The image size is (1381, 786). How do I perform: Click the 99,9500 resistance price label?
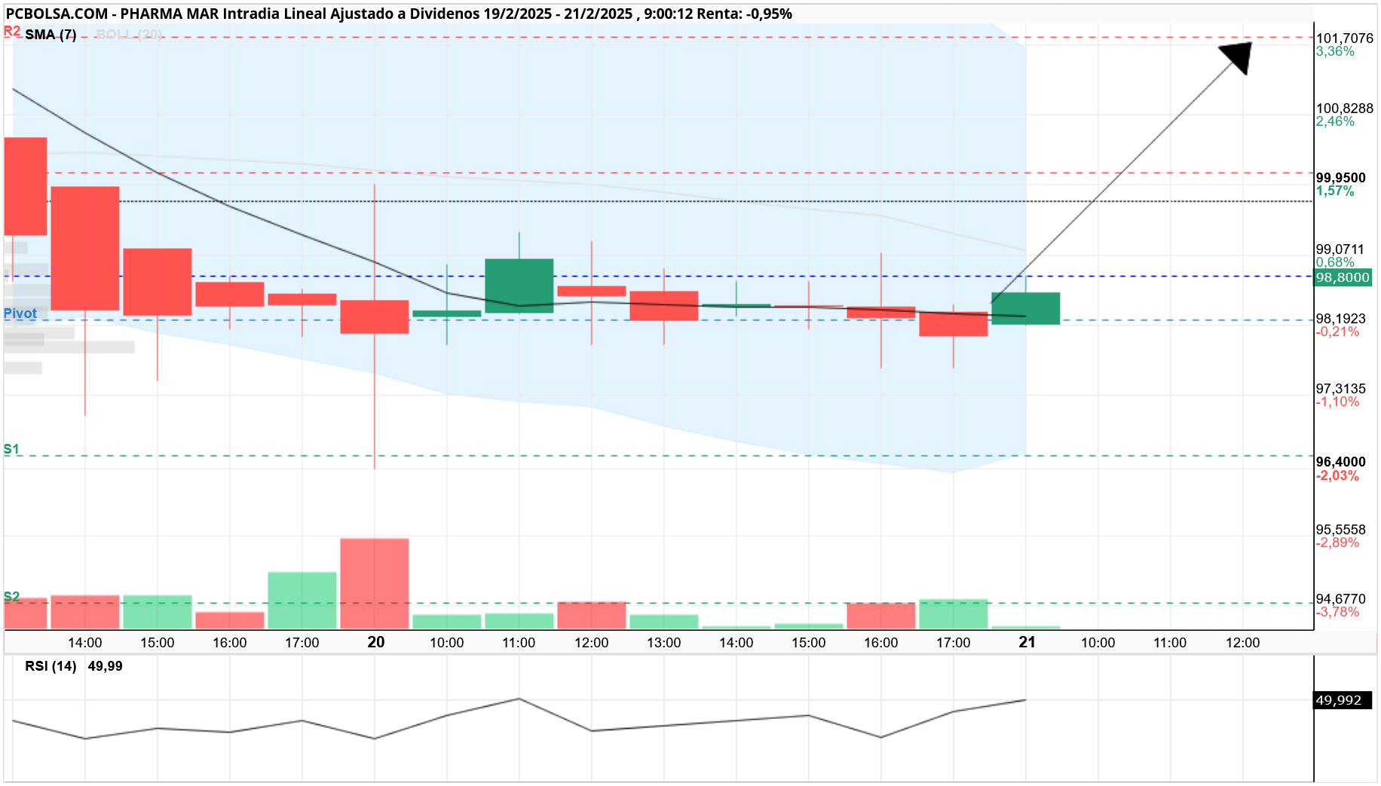(x=1341, y=178)
